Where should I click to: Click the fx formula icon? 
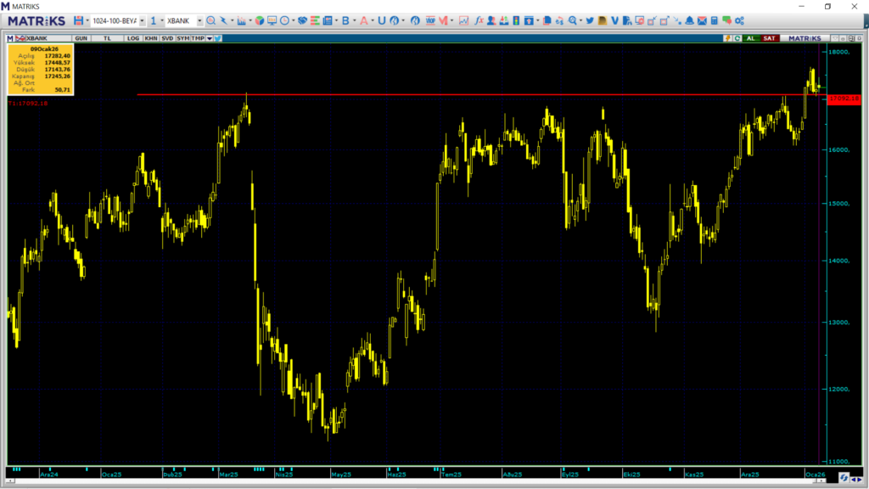(x=479, y=20)
